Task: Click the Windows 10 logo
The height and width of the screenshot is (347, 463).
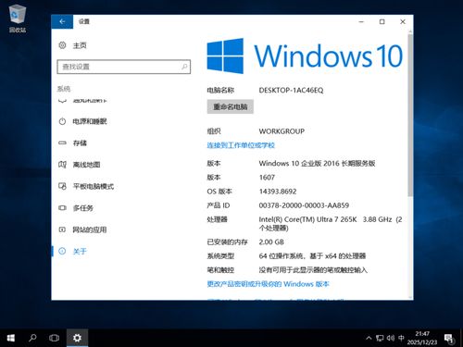Action: (x=305, y=56)
